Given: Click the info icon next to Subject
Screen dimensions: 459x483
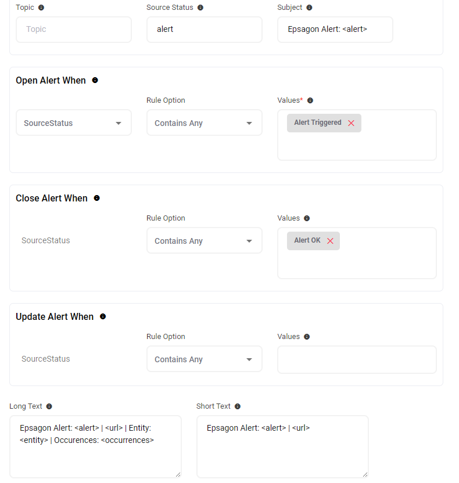Looking at the screenshot, I should point(309,8).
